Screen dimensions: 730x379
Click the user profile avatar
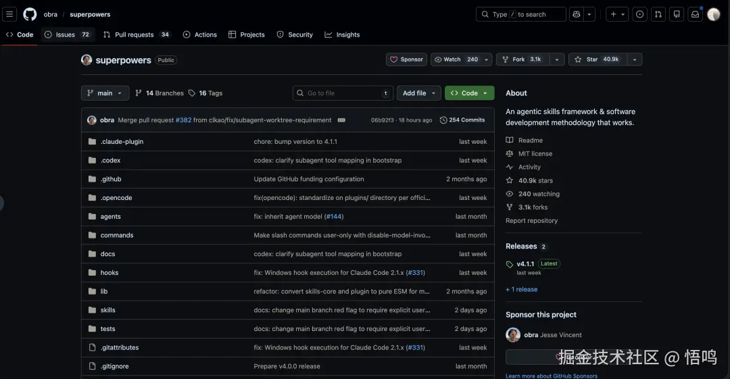[x=714, y=14]
